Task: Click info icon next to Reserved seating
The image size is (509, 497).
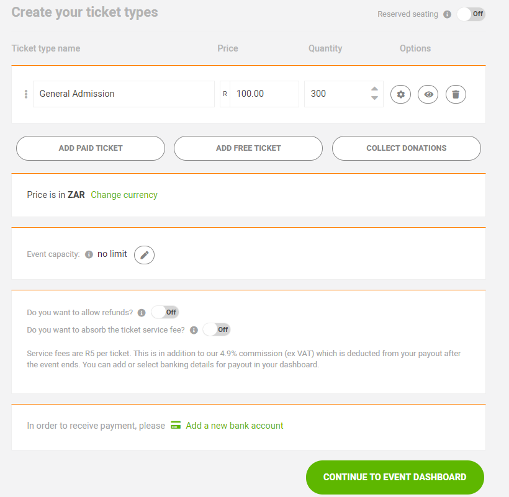Action: coord(447,14)
